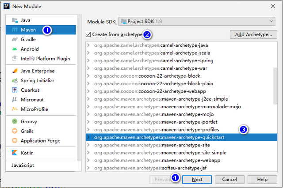The image size is (283, 188).
Task: Click the Android module icon
Action: (15, 49)
